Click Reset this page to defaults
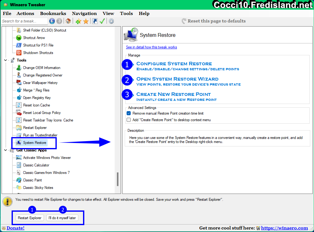The height and width of the screenshot is (232, 314). 214,21
